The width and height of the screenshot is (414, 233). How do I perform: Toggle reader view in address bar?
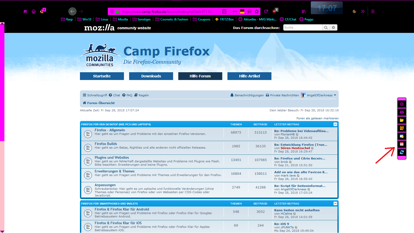pos(224,11)
